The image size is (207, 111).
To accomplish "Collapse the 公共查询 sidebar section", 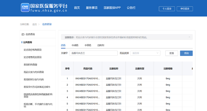I will point(28,42).
